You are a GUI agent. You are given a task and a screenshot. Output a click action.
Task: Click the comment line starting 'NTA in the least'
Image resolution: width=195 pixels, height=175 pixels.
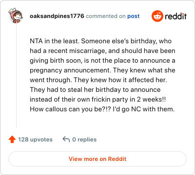(x=100, y=41)
